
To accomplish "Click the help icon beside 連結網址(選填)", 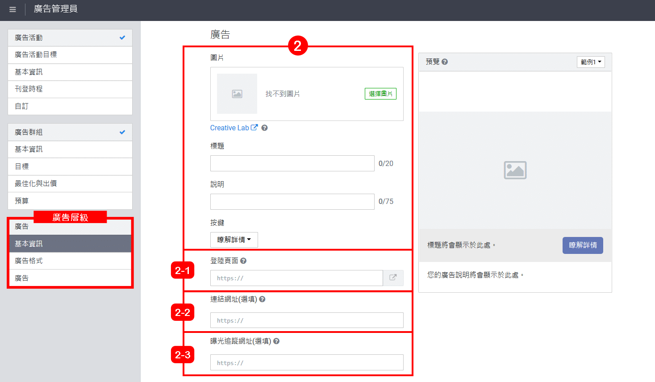I will pyautogui.click(x=262, y=299).
